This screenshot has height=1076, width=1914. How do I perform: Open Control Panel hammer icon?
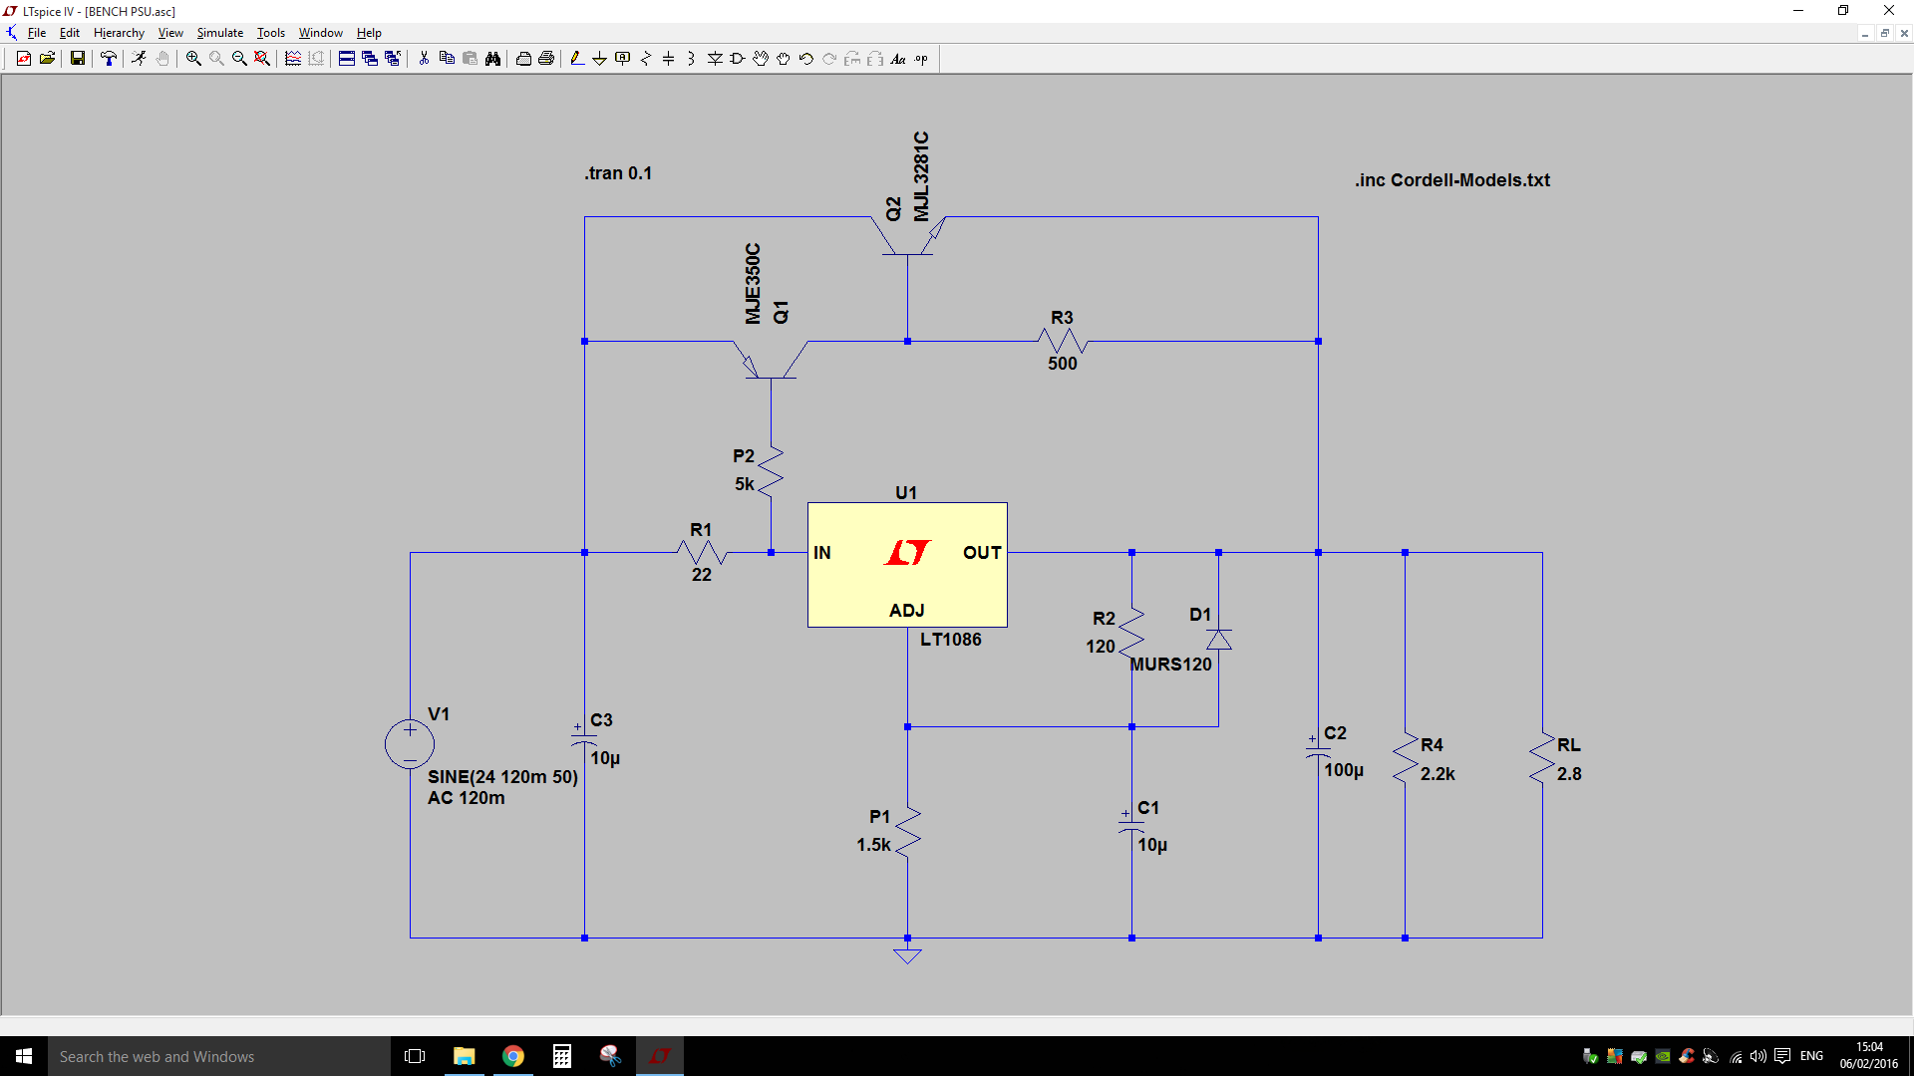click(x=109, y=59)
